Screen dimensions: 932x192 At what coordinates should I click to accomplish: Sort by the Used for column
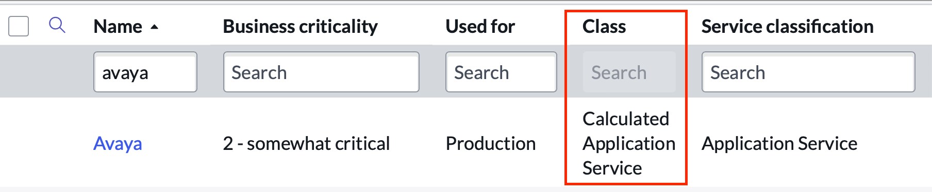click(x=480, y=26)
